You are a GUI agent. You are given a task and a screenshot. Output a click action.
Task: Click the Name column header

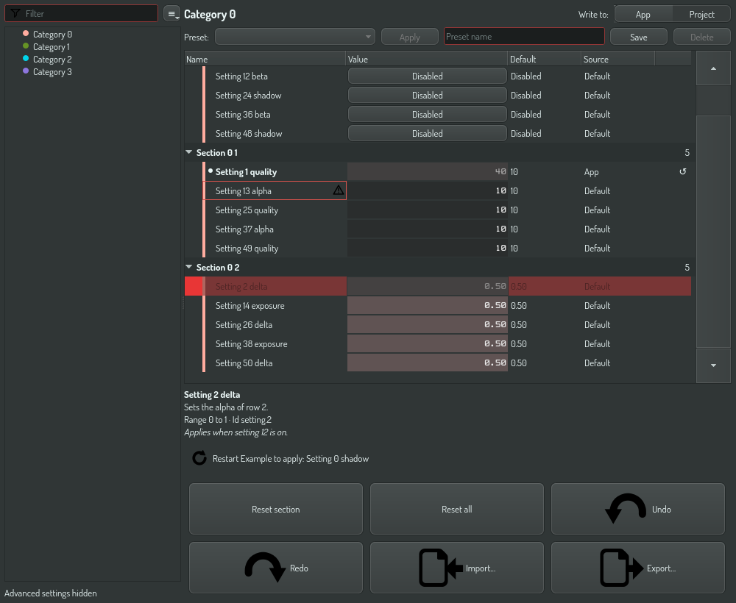pyautogui.click(x=265, y=59)
